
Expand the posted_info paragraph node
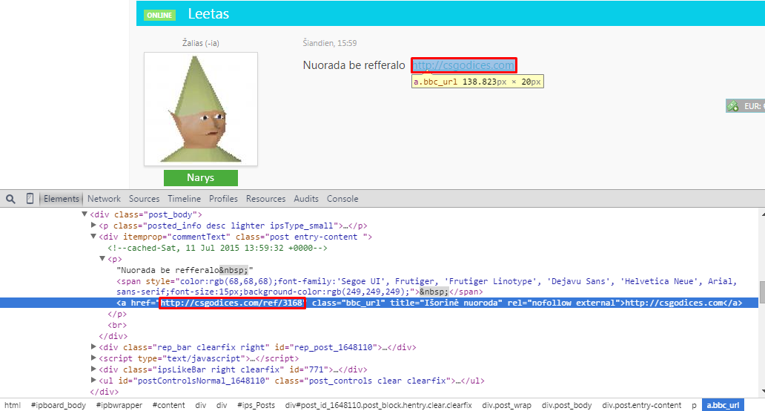pyautogui.click(x=93, y=225)
